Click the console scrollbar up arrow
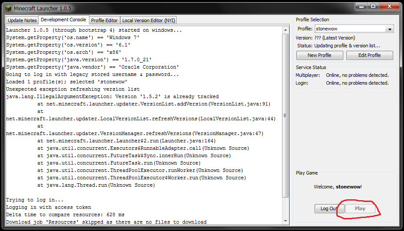Image resolution: width=404 pixels, height=231 pixels. pyautogui.click(x=285, y=30)
